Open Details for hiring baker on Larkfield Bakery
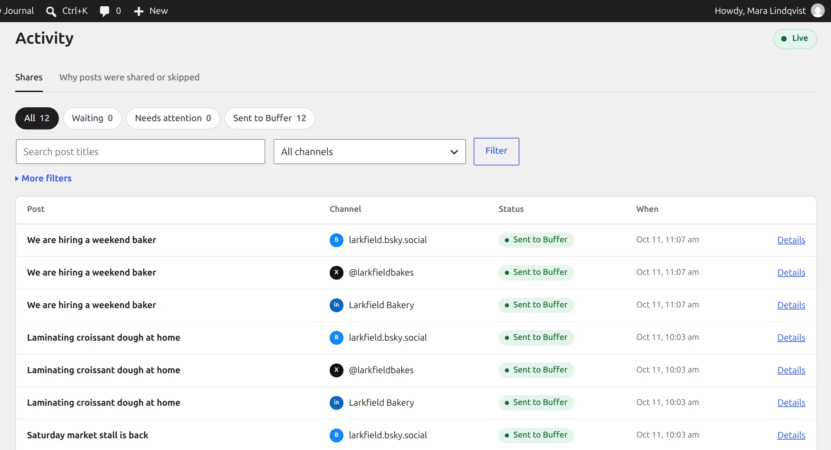 [x=791, y=305]
